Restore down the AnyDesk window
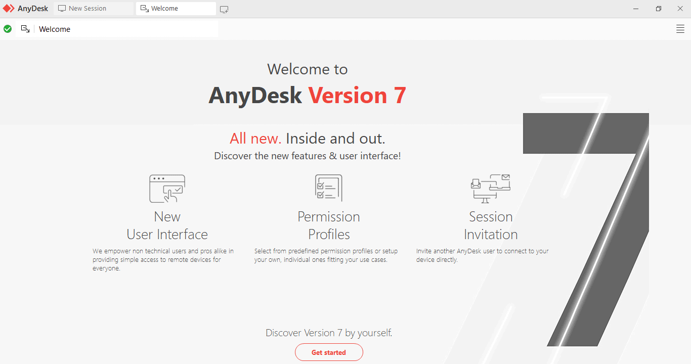691x364 pixels. pos(658,9)
